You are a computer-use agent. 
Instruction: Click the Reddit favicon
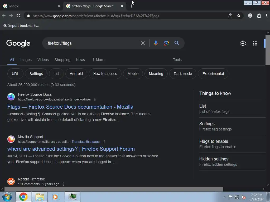point(11,181)
